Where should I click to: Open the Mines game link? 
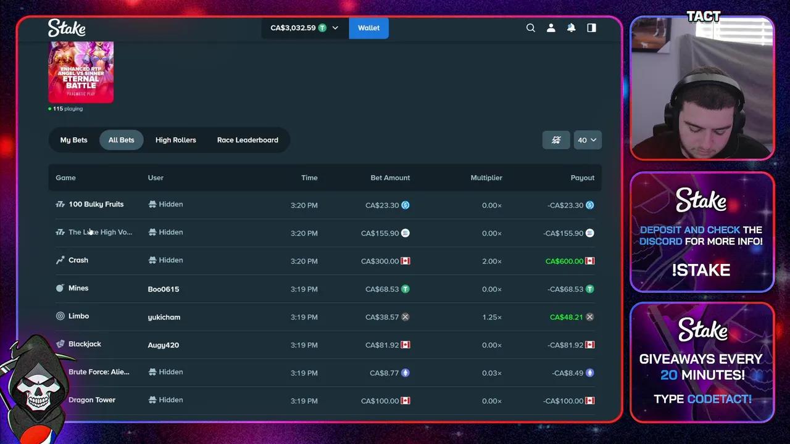[78, 288]
